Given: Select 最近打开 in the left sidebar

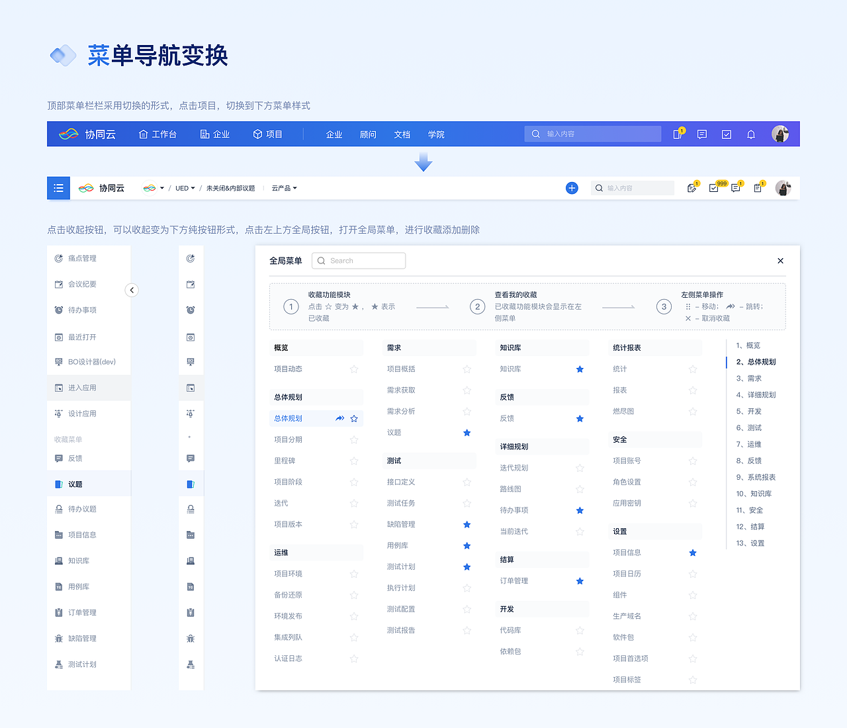Looking at the screenshot, I should 89,337.
